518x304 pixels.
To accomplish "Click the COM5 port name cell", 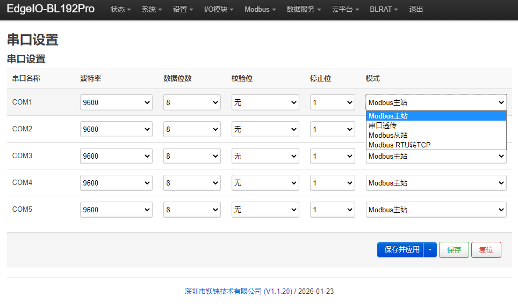I will click(22, 210).
